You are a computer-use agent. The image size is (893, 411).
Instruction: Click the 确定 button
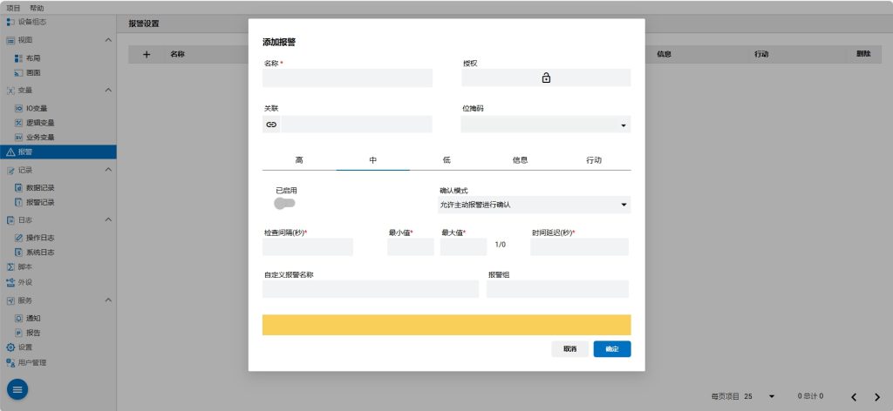click(611, 349)
